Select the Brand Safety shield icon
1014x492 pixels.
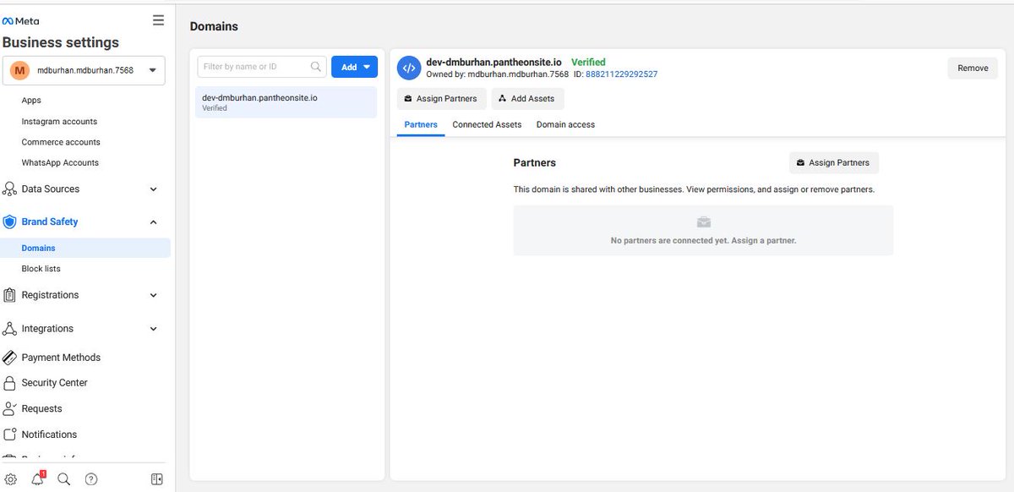point(10,221)
